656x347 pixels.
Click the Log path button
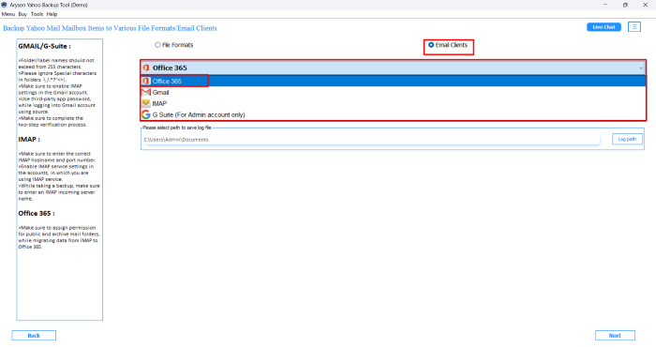point(627,139)
